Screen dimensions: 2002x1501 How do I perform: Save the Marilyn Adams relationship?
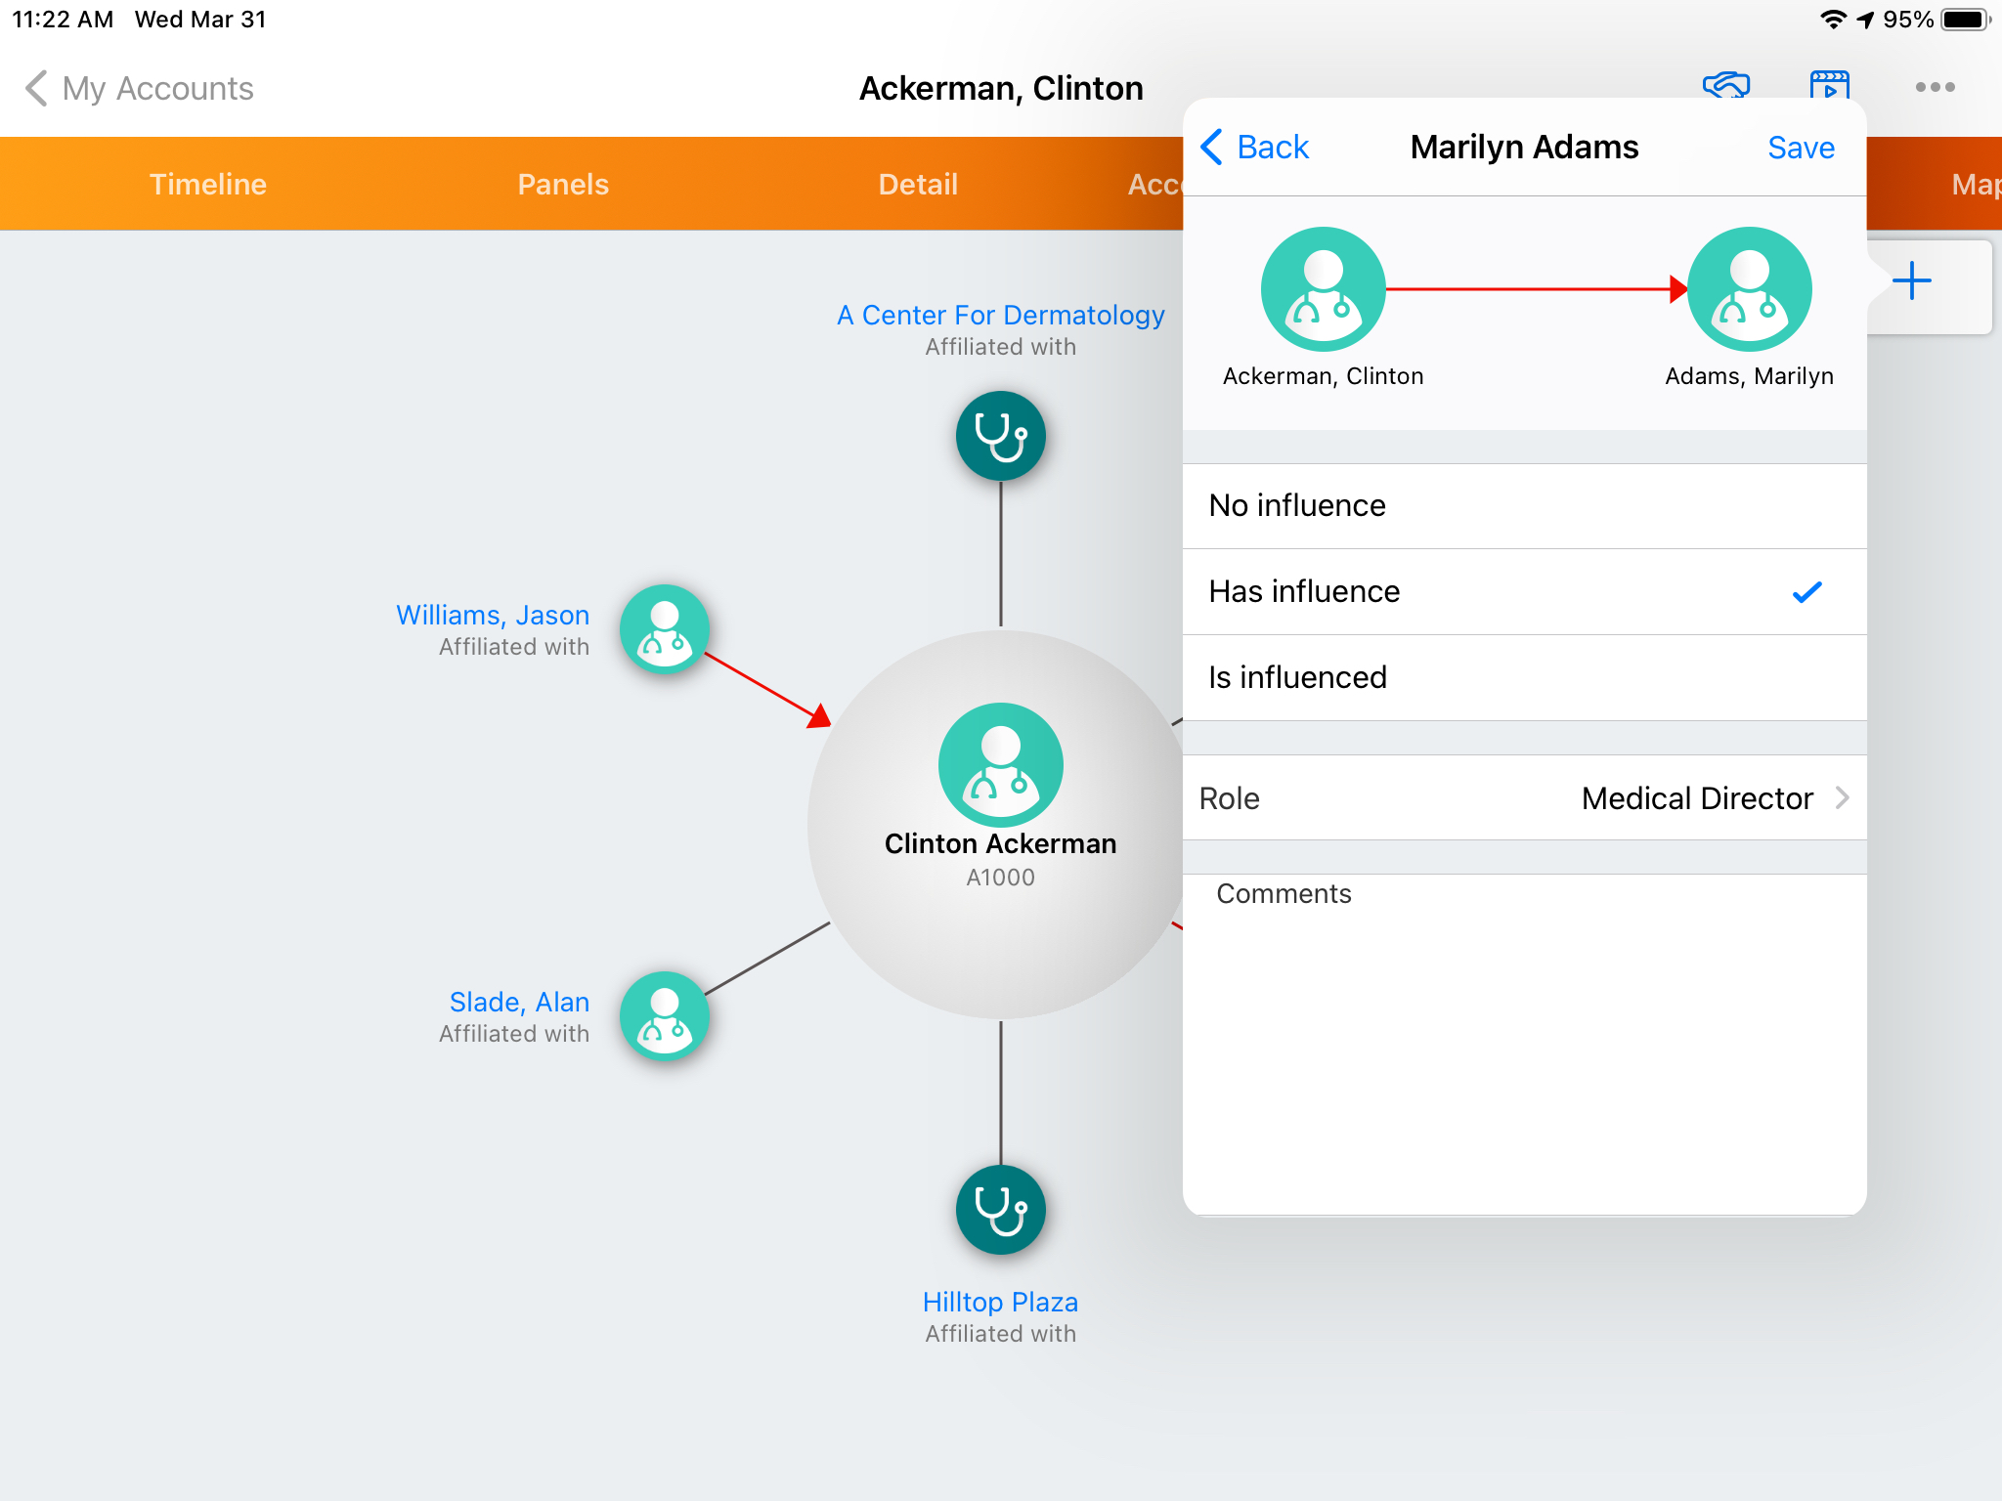(x=1800, y=148)
